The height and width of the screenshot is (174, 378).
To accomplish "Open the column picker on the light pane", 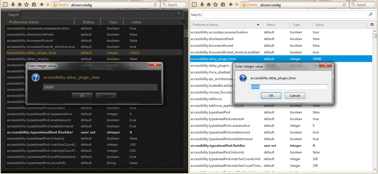I will pyautogui.click(x=372, y=24).
